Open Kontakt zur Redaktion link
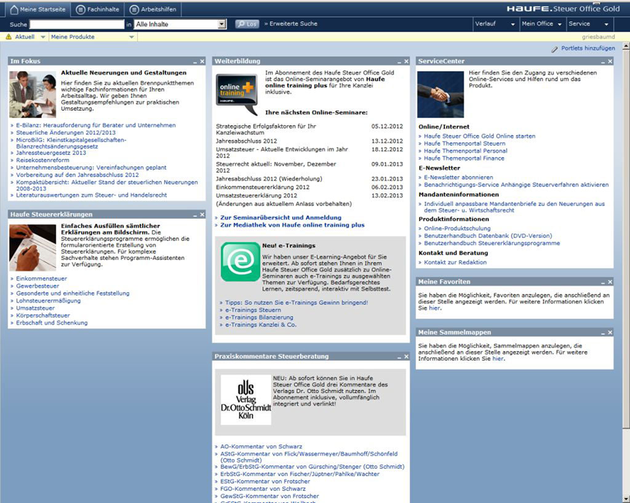Viewport: 630px width, 503px height. [x=455, y=262]
